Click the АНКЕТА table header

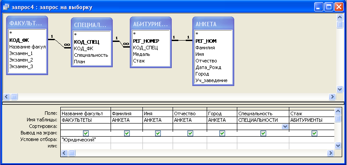tap(213, 24)
